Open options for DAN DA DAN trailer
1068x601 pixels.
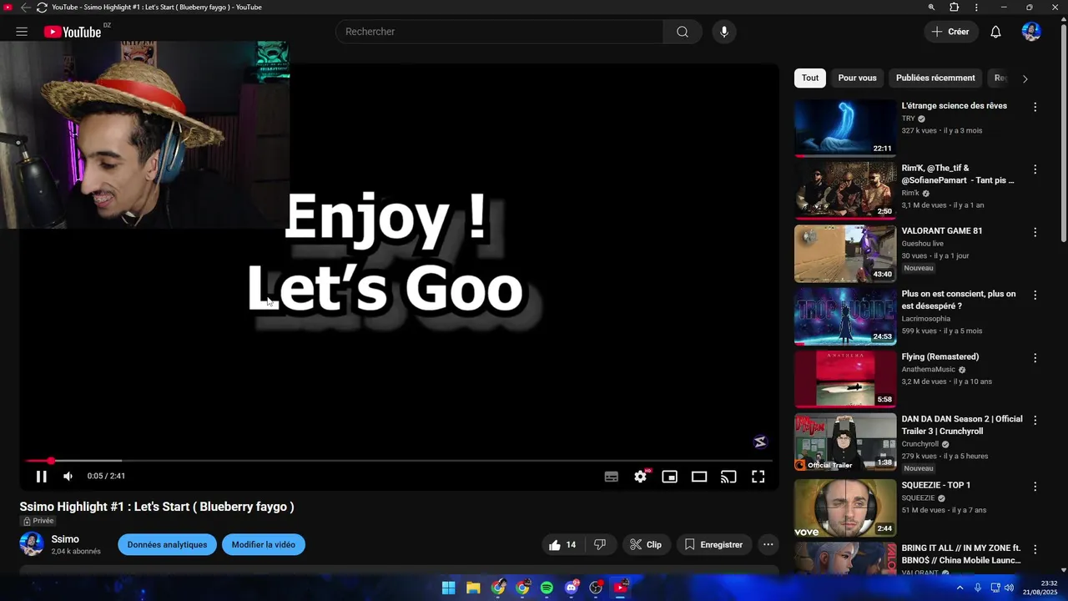1035,421
